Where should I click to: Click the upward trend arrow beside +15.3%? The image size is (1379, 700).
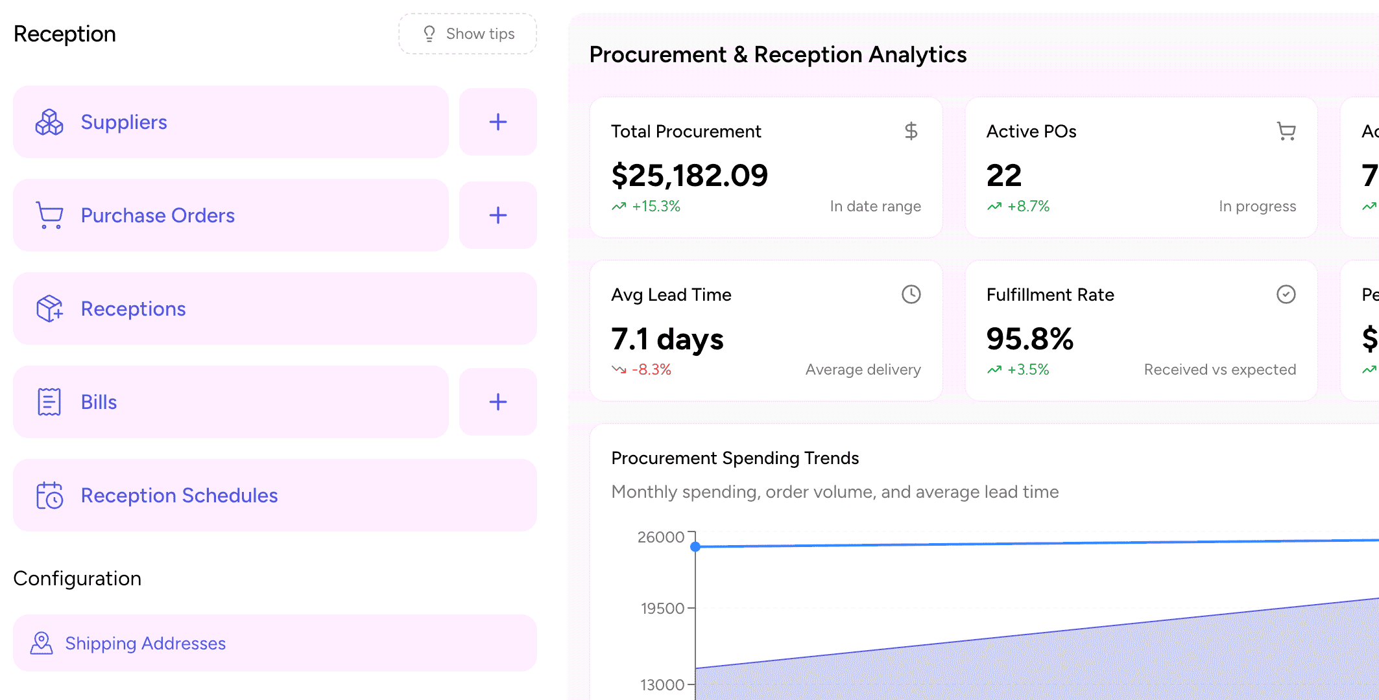coord(619,206)
